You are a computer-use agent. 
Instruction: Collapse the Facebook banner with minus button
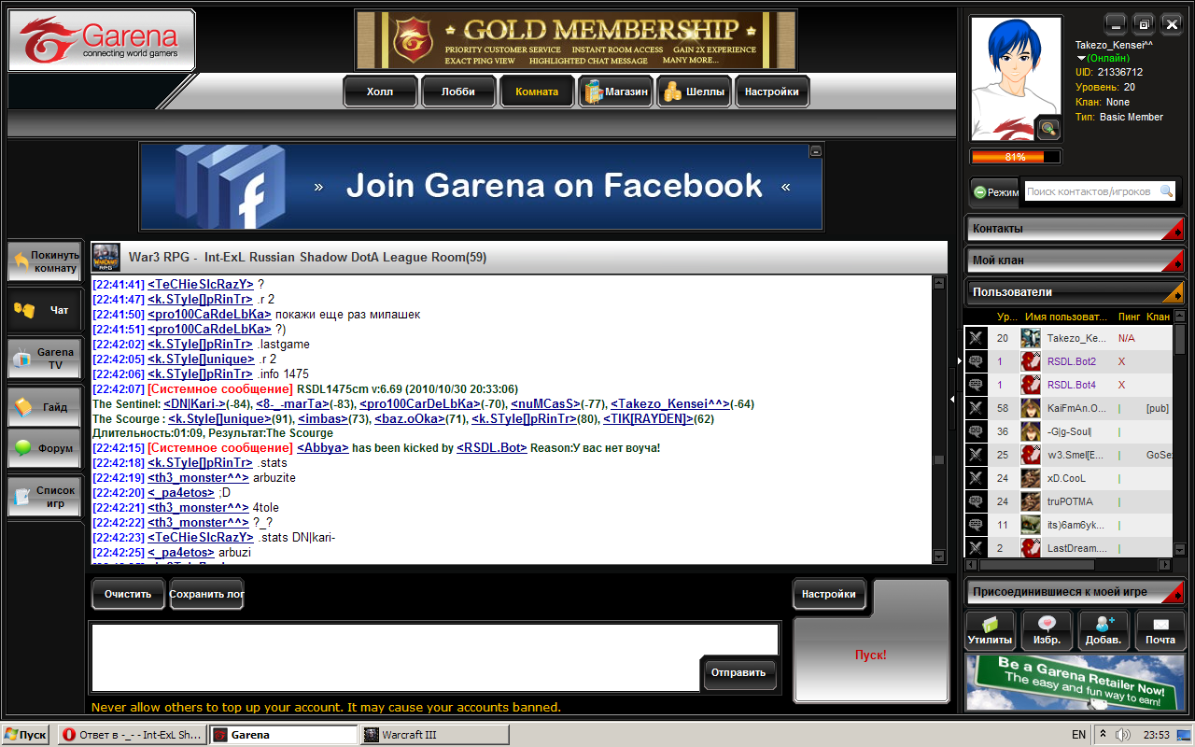[x=815, y=150]
